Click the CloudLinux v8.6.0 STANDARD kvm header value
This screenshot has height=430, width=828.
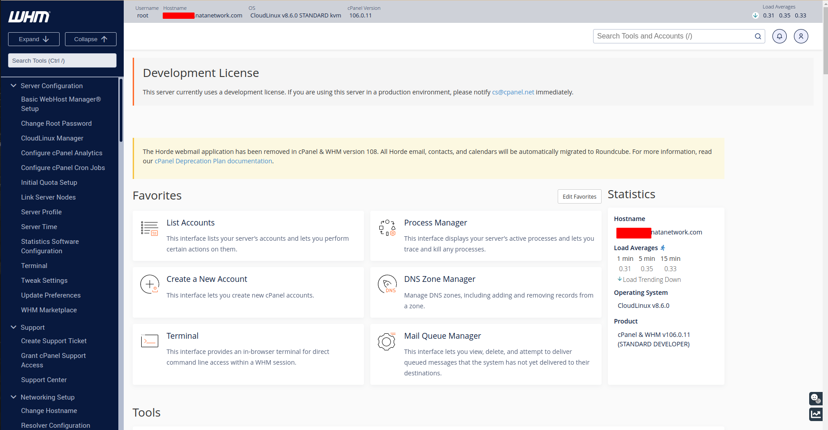pyautogui.click(x=296, y=16)
